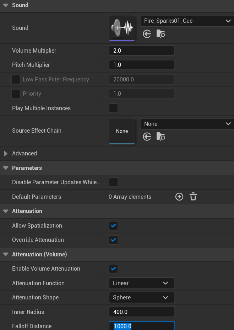The height and width of the screenshot is (330, 234).
Task: Use selected asset for Source Effect Chain
Action: pyautogui.click(x=147, y=137)
